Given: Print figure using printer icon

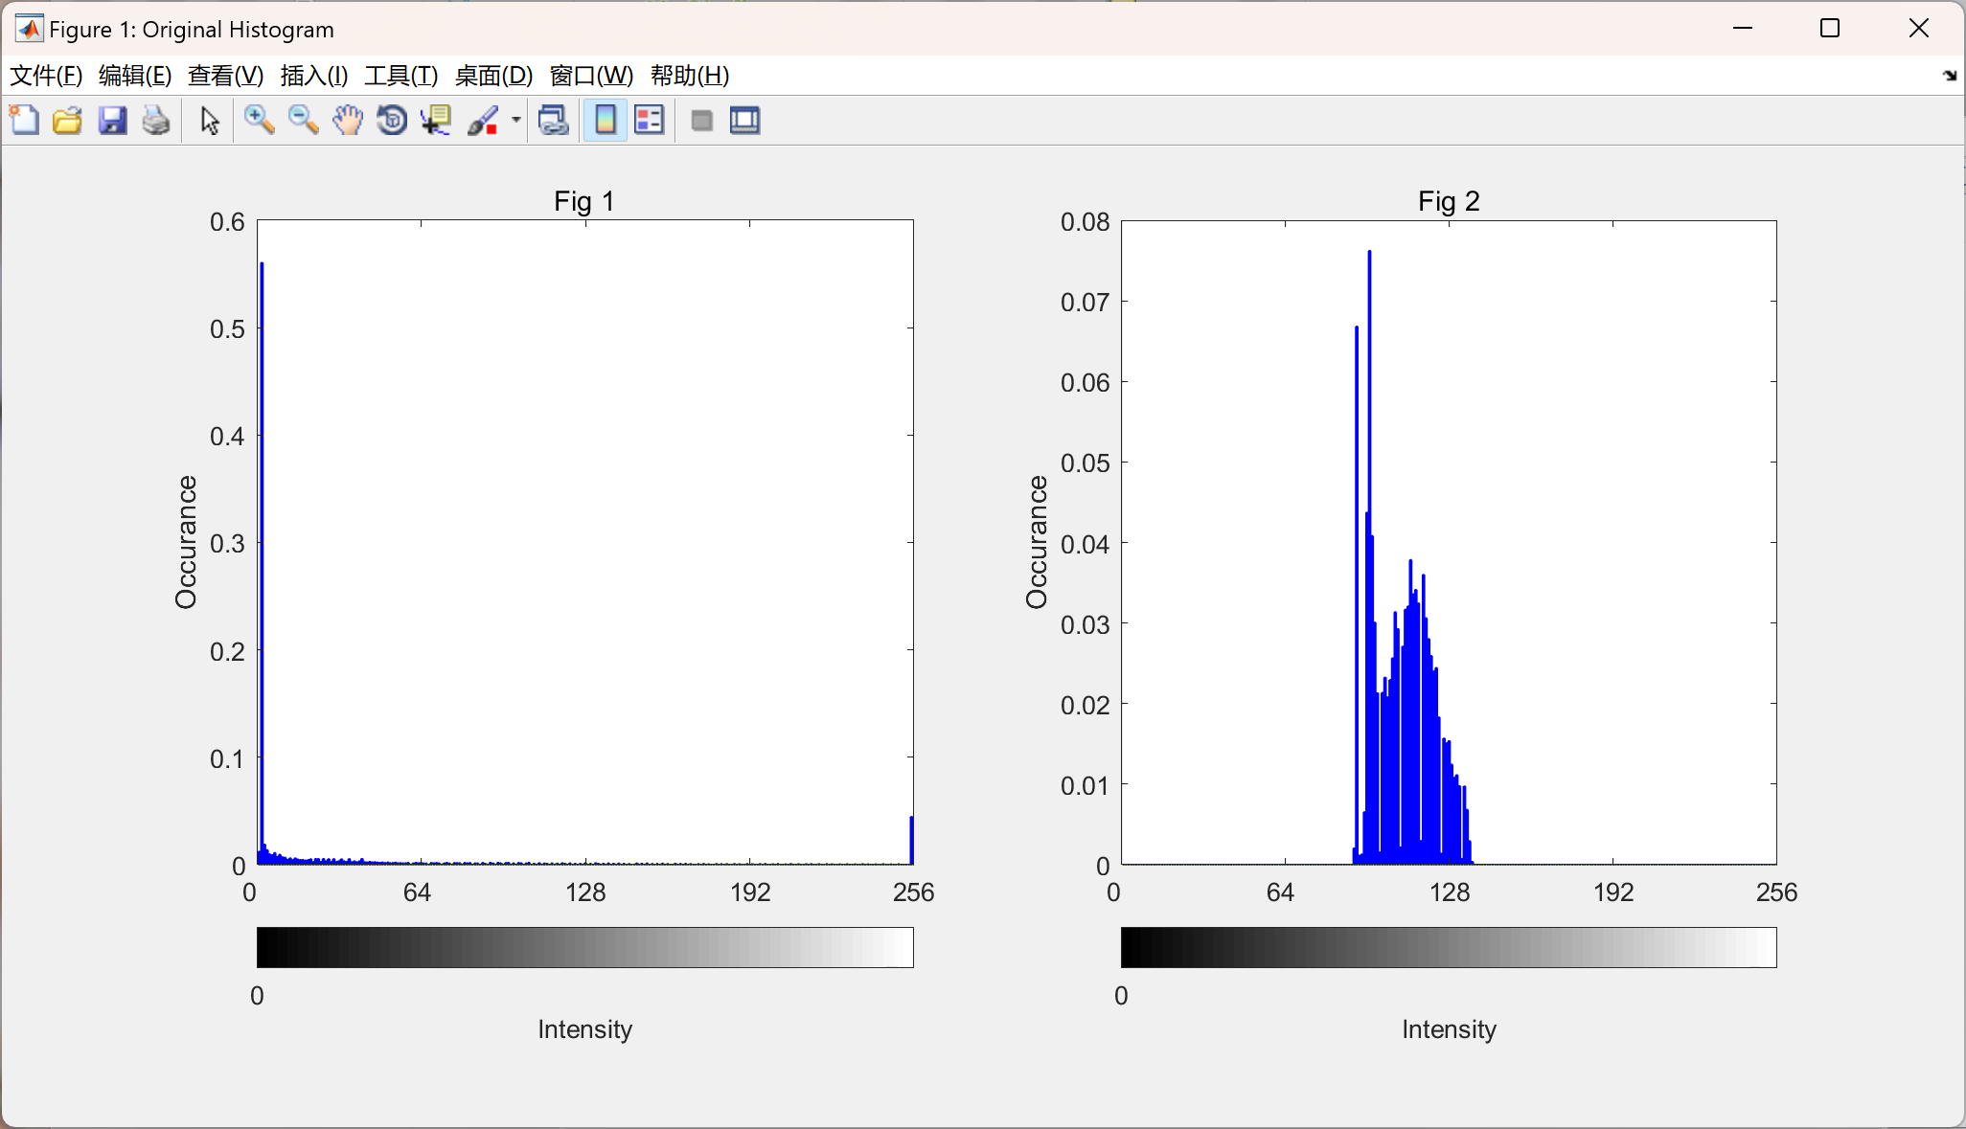Looking at the screenshot, I should (x=156, y=121).
